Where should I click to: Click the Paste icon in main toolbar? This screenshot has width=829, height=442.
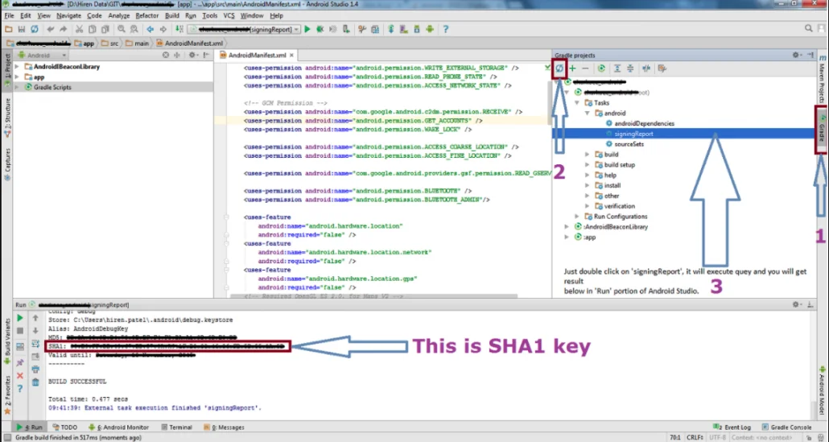[x=105, y=29]
